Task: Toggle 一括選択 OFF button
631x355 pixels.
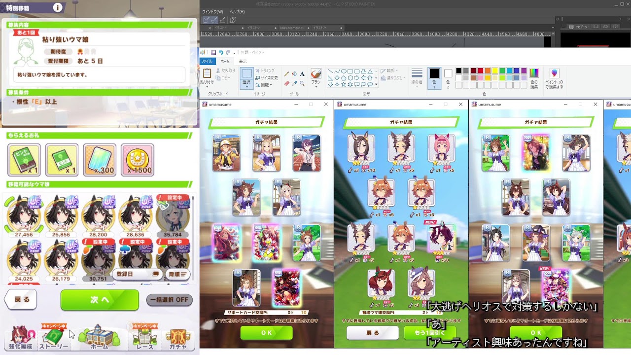Action: click(x=169, y=300)
